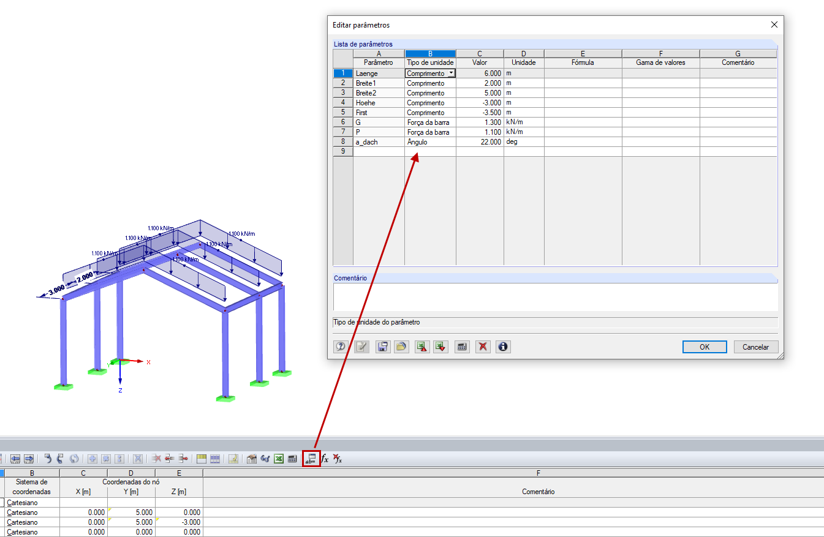824x537 pixels.
Task: Open the Tipo de unidade dropdown for Laenge
Action: [452, 73]
